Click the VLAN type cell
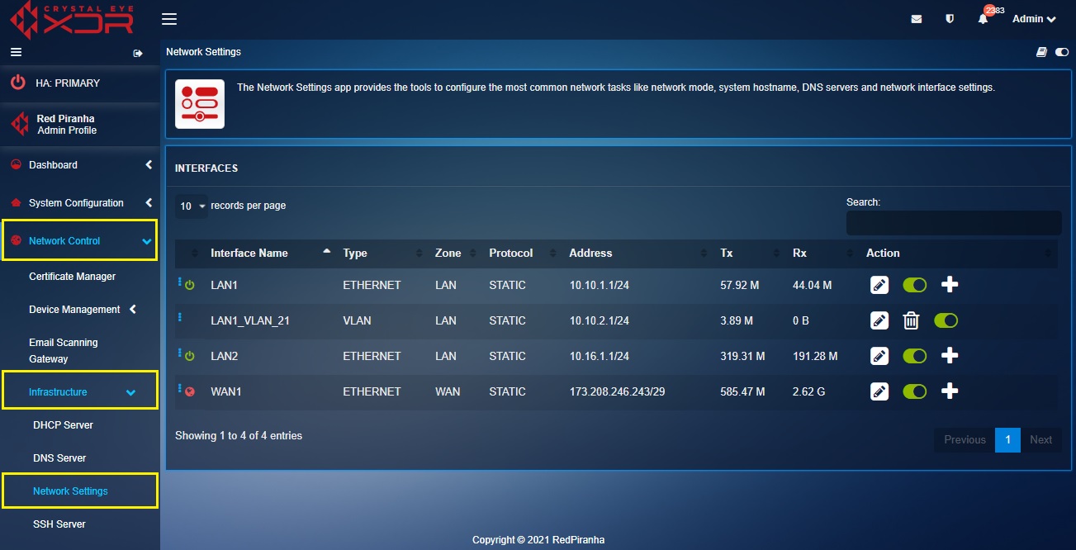This screenshot has height=550, width=1076. [x=357, y=320]
